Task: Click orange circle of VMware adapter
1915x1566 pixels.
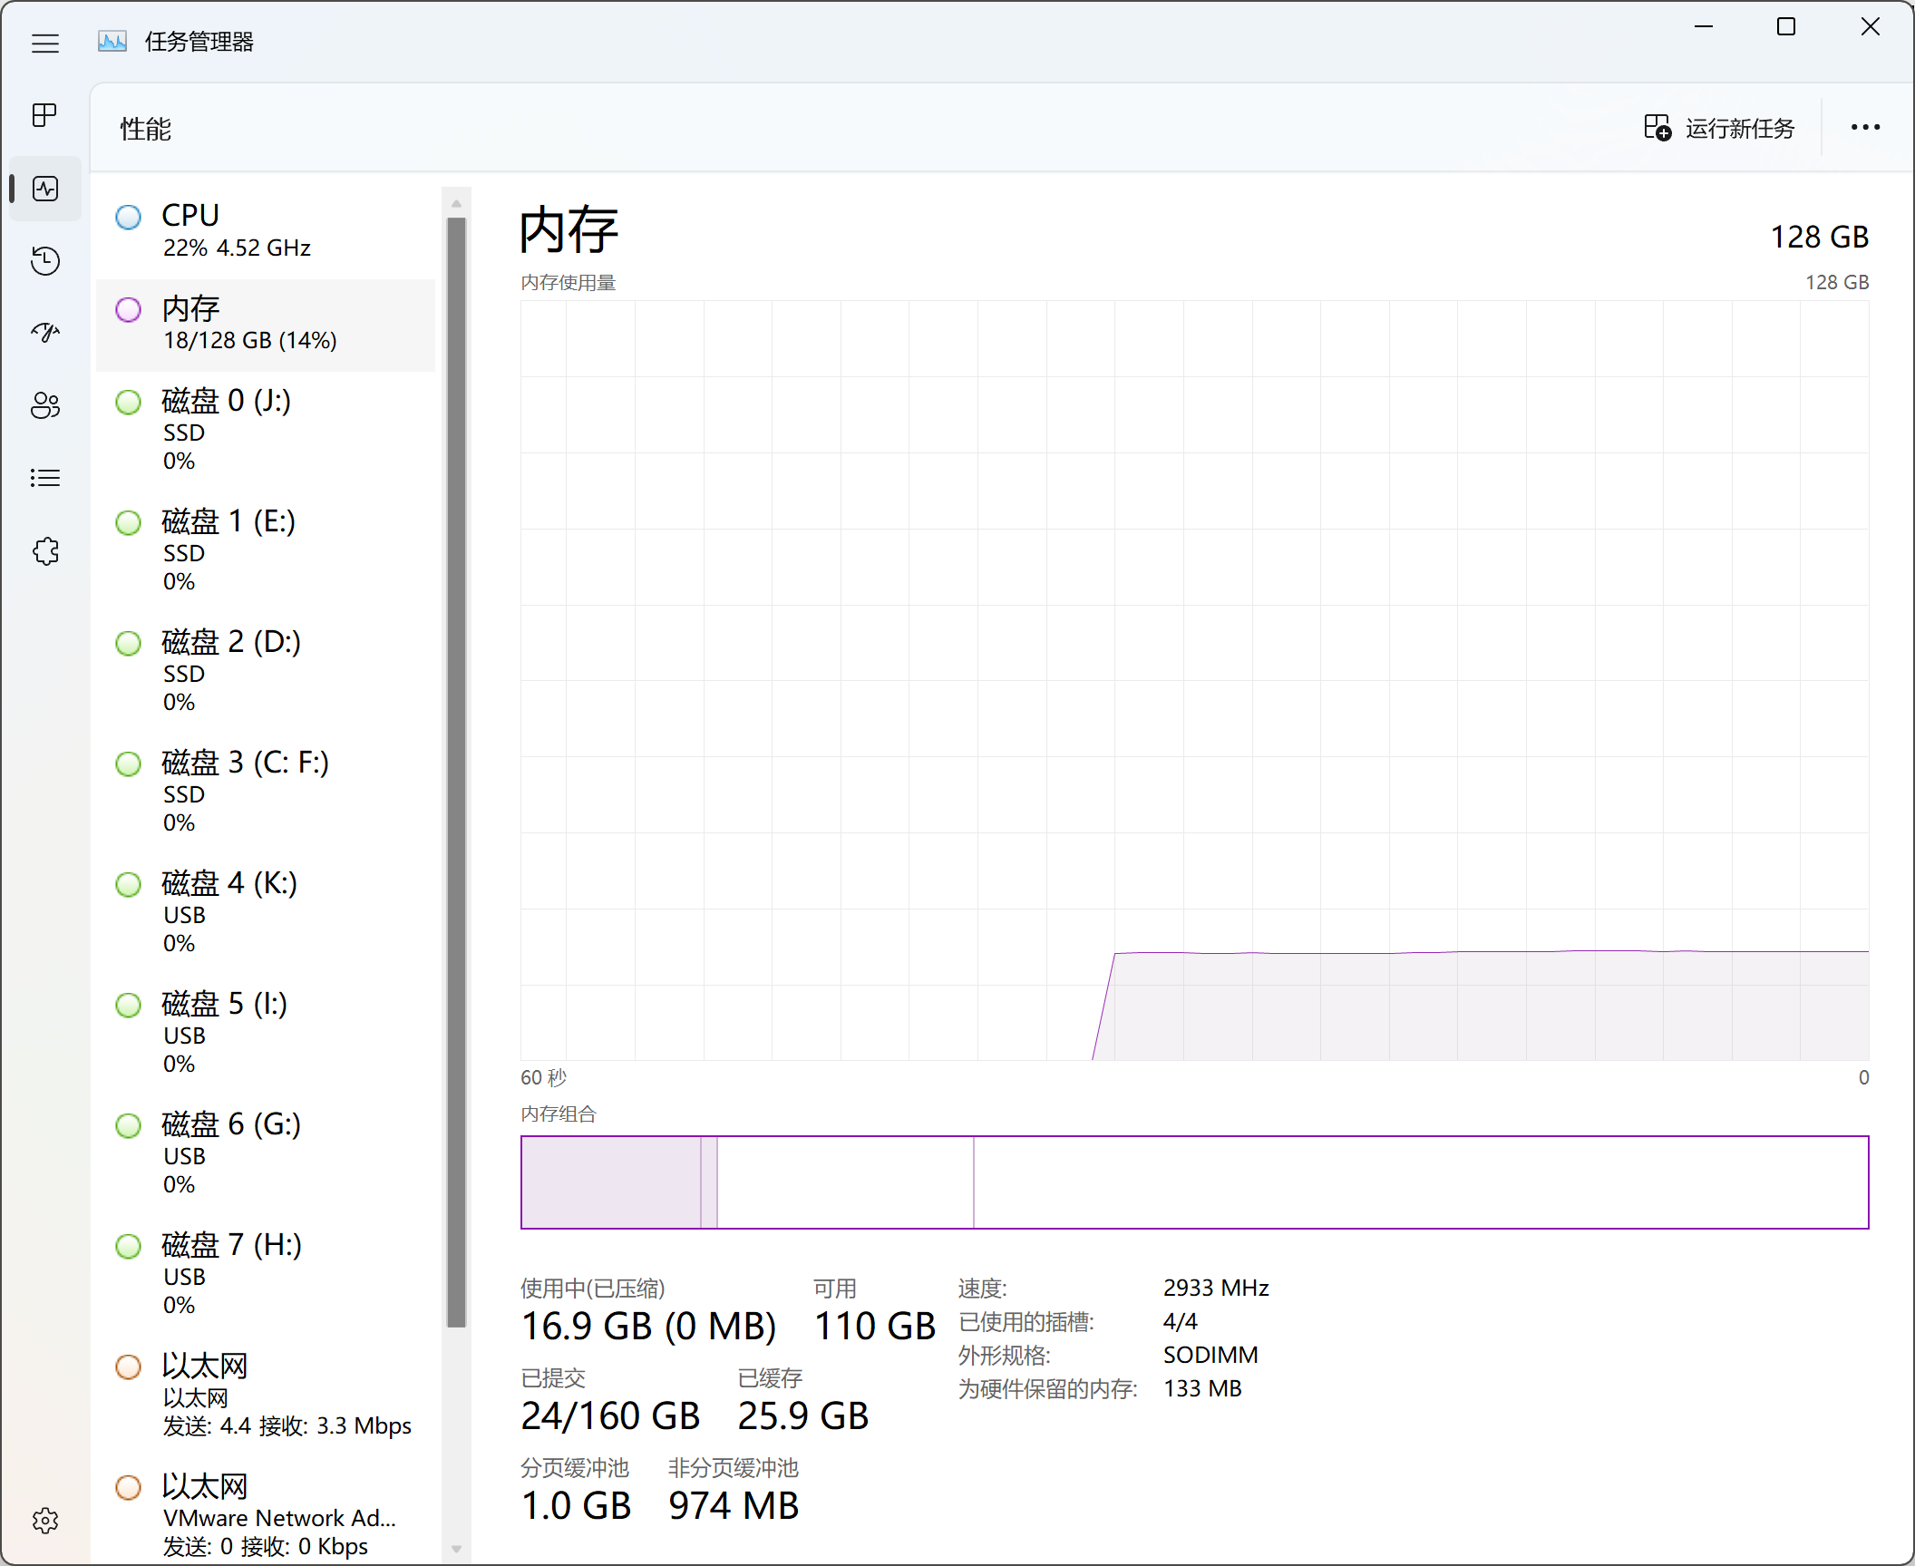Action: [129, 1487]
